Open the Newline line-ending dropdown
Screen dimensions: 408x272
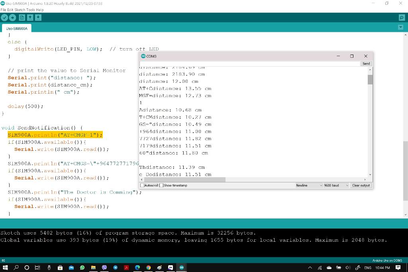pyautogui.click(x=309, y=185)
